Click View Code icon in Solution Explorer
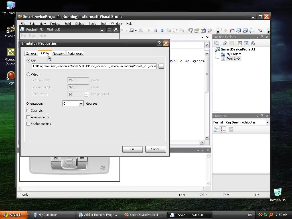Screen dimensions: 292x219 [x=240, y=43]
